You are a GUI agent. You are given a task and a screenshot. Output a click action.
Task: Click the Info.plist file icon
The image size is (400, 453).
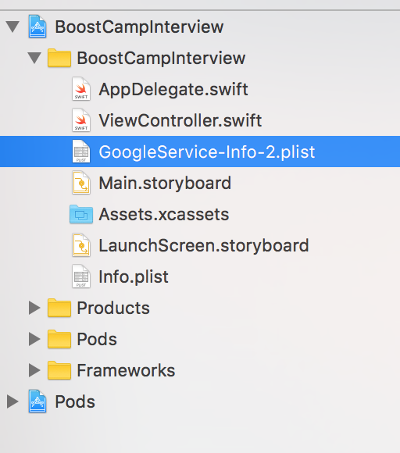(x=81, y=276)
